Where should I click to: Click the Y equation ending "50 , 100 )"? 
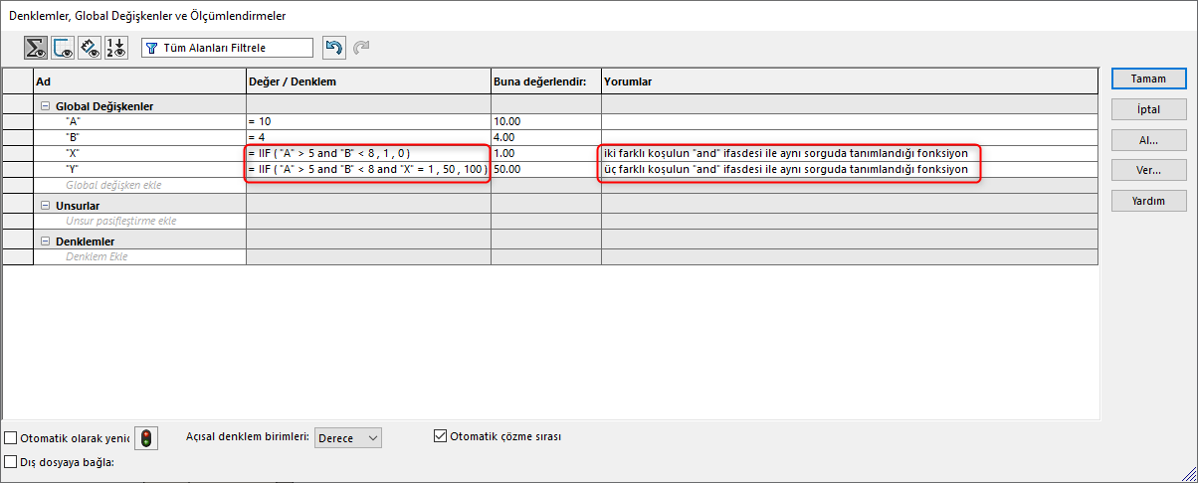[x=368, y=169]
